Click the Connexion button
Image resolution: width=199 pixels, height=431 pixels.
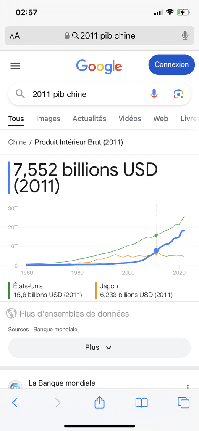172,64
